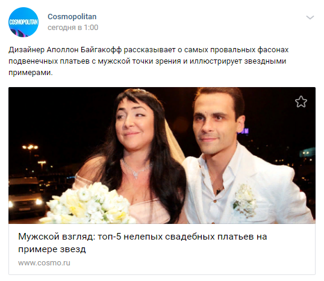Open post actions chevron menu
Screen dimensions: 324x281
(310, 17)
